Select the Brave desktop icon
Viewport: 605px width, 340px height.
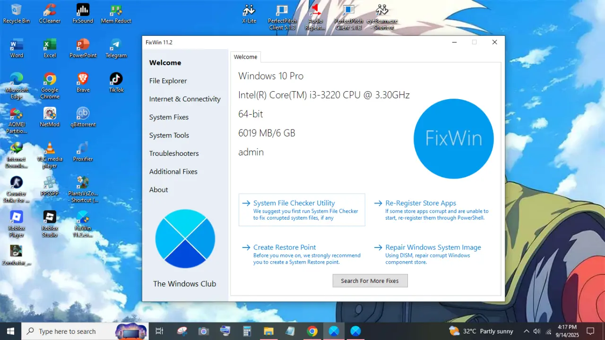coord(83,83)
